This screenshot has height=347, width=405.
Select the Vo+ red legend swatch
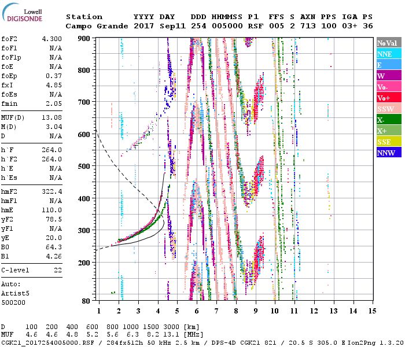click(x=389, y=98)
